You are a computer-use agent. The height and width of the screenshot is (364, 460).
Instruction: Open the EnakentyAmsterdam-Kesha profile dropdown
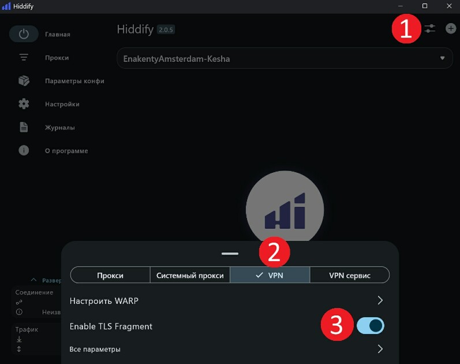285,58
